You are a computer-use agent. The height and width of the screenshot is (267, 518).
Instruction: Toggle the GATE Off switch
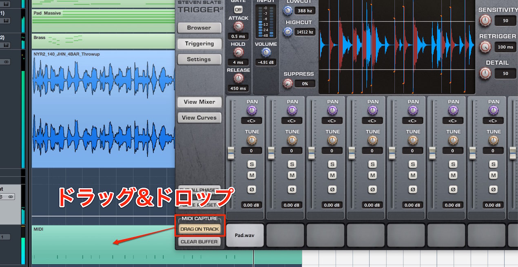(x=238, y=9)
